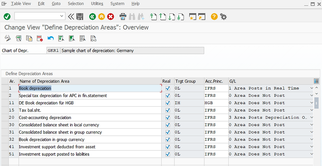Viewport: 322px width, 166px height.
Task: Click the Acc.Princ. column header
Action: pyautogui.click(x=216, y=81)
